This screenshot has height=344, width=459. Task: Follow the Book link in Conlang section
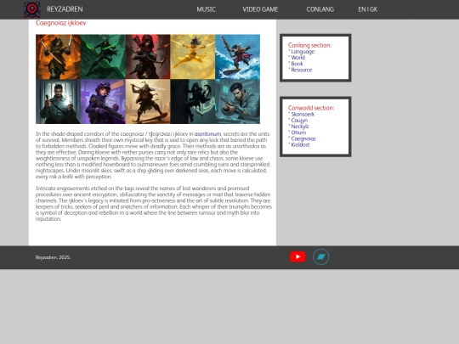297,64
